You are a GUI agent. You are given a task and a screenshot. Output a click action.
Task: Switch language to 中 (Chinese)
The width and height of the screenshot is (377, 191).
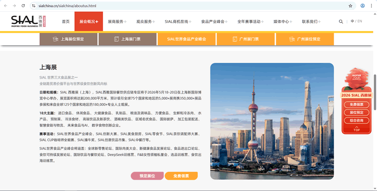(352, 21)
